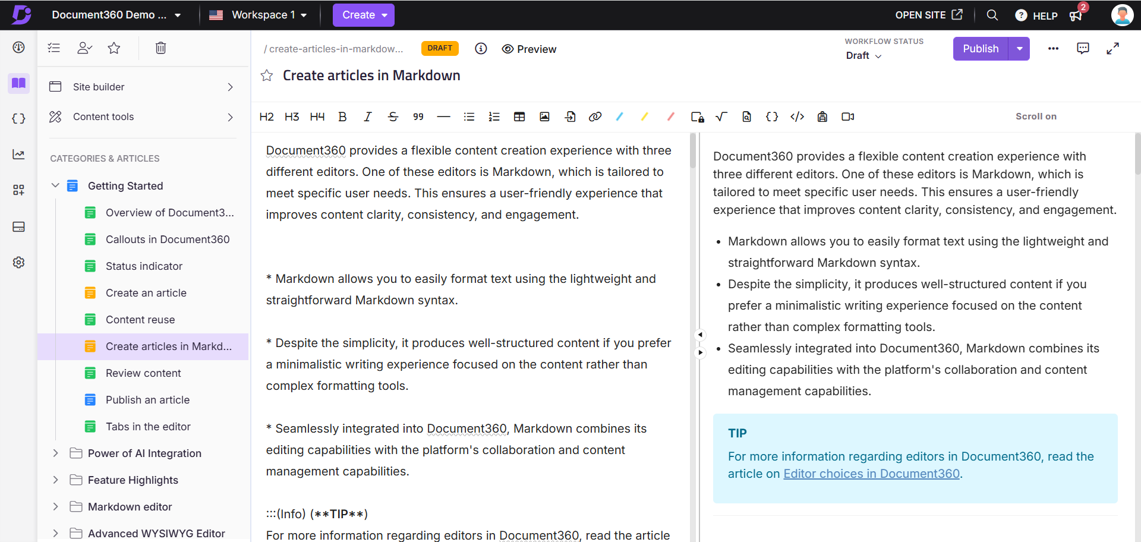
Task: Insert an H2 heading
Action: 266,116
